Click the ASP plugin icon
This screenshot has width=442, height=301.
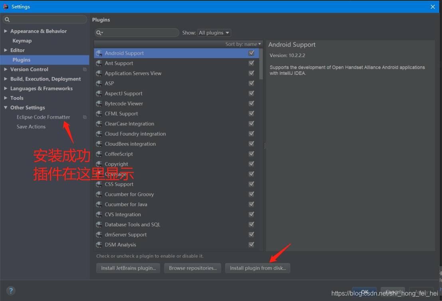(x=99, y=84)
